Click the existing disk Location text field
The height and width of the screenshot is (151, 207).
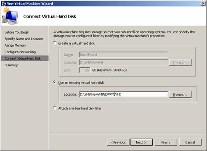[x=124, y=94]
